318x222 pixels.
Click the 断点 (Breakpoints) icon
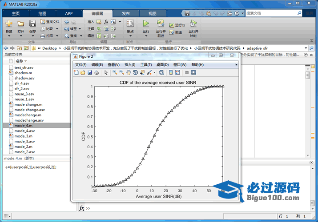[x=130, y=23]
